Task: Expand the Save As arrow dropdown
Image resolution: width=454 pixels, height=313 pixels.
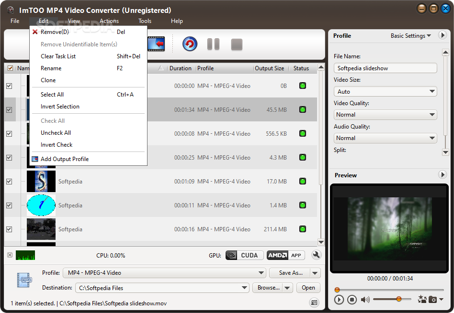Action: click(315, 273)
